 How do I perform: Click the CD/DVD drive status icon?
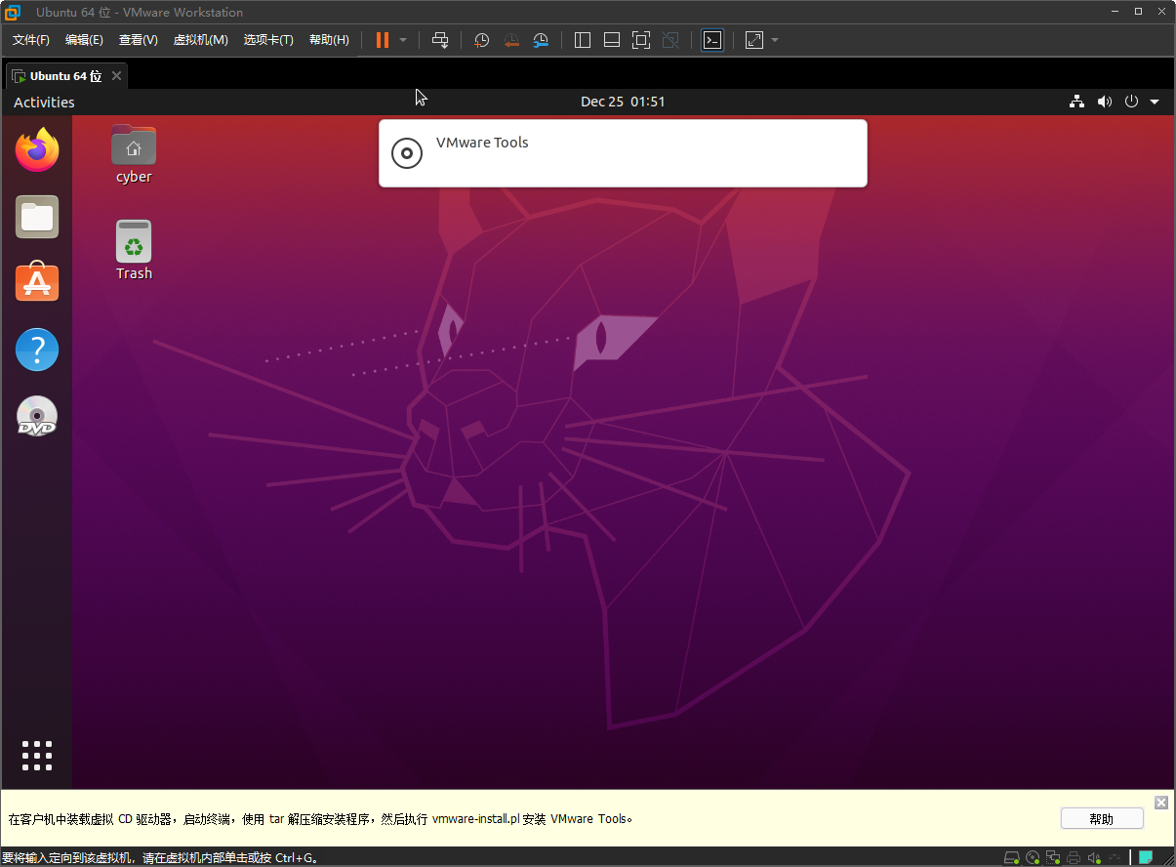[1033, 858]
